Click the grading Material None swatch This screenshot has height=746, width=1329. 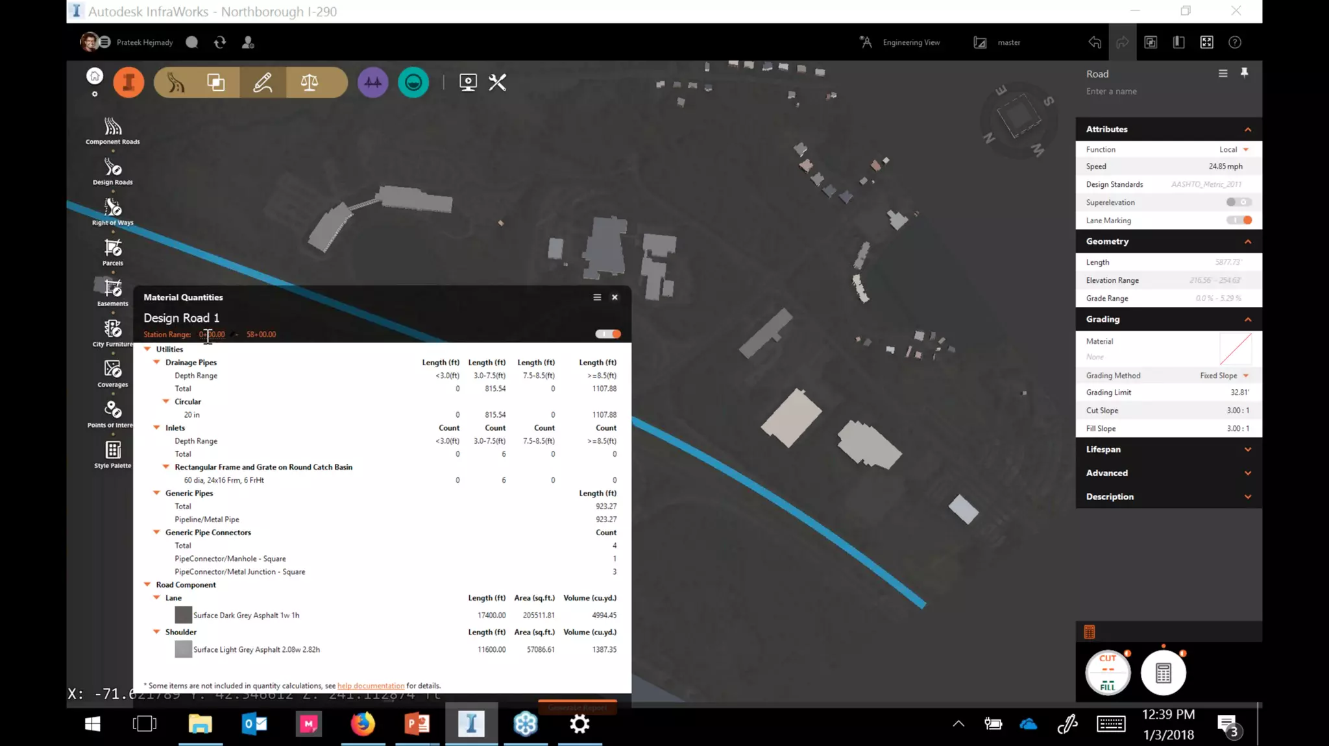[1236, 349]
